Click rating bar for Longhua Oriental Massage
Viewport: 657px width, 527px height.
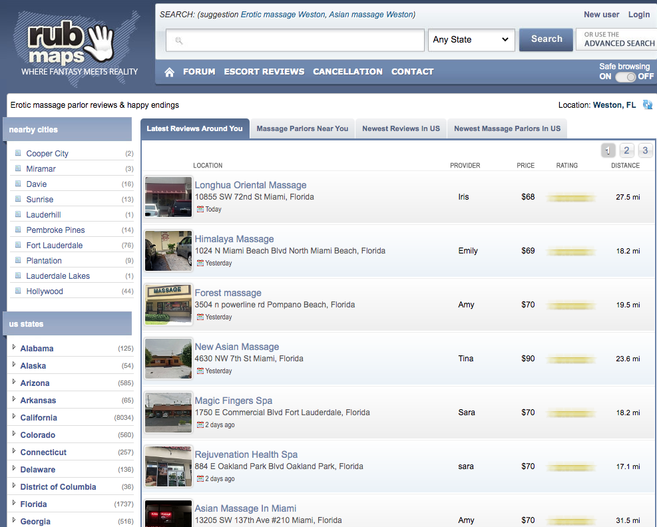coord(570,198)
